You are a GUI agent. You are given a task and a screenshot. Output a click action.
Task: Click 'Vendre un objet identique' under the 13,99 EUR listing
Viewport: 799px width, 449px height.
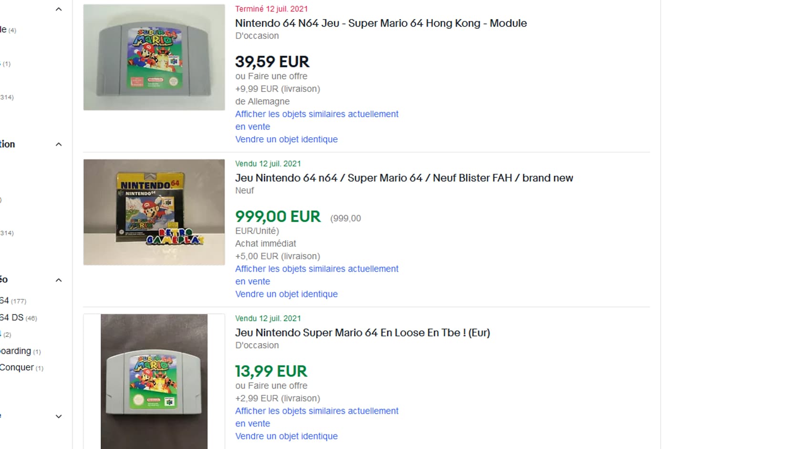[x=286, y=436]
